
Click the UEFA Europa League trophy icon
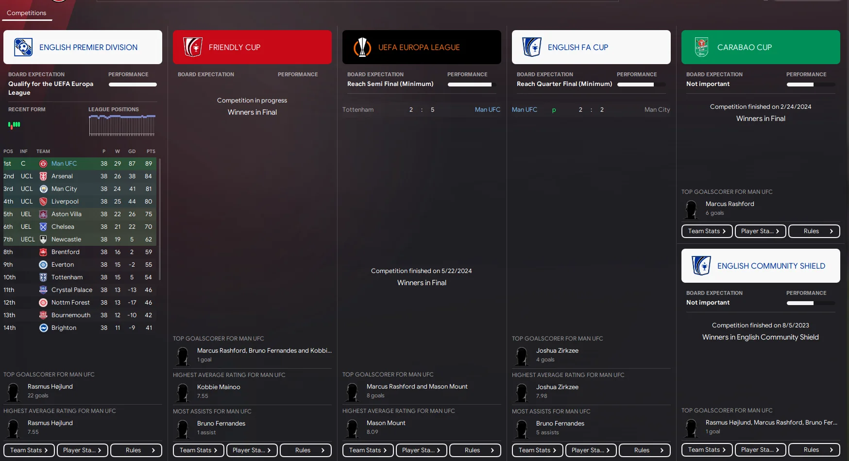click(362, 47)
